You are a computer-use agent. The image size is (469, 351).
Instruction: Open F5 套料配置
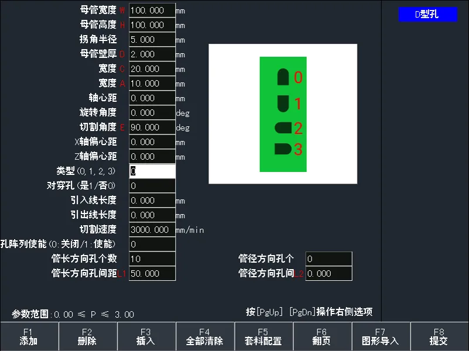coord(264,336)
